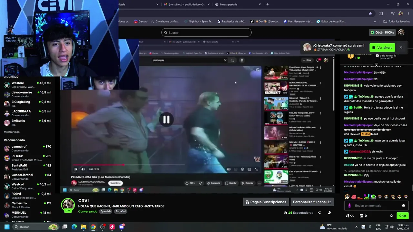
Task: Click the Conversando category link under title
Action: click(x=87, y=211)
